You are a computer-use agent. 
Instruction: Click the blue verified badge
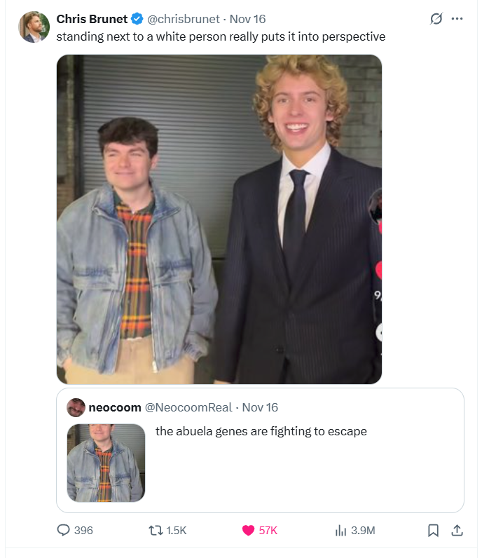pos(137,19)
